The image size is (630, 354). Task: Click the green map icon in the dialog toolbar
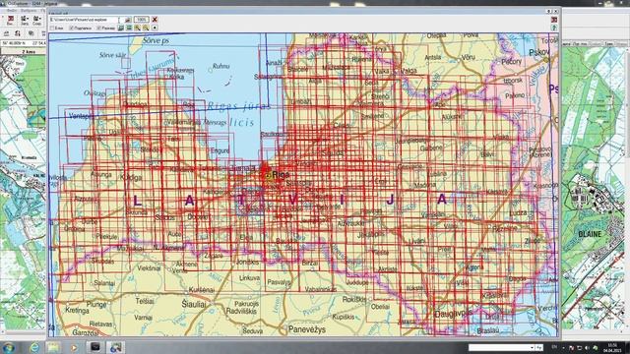[129, 29]
